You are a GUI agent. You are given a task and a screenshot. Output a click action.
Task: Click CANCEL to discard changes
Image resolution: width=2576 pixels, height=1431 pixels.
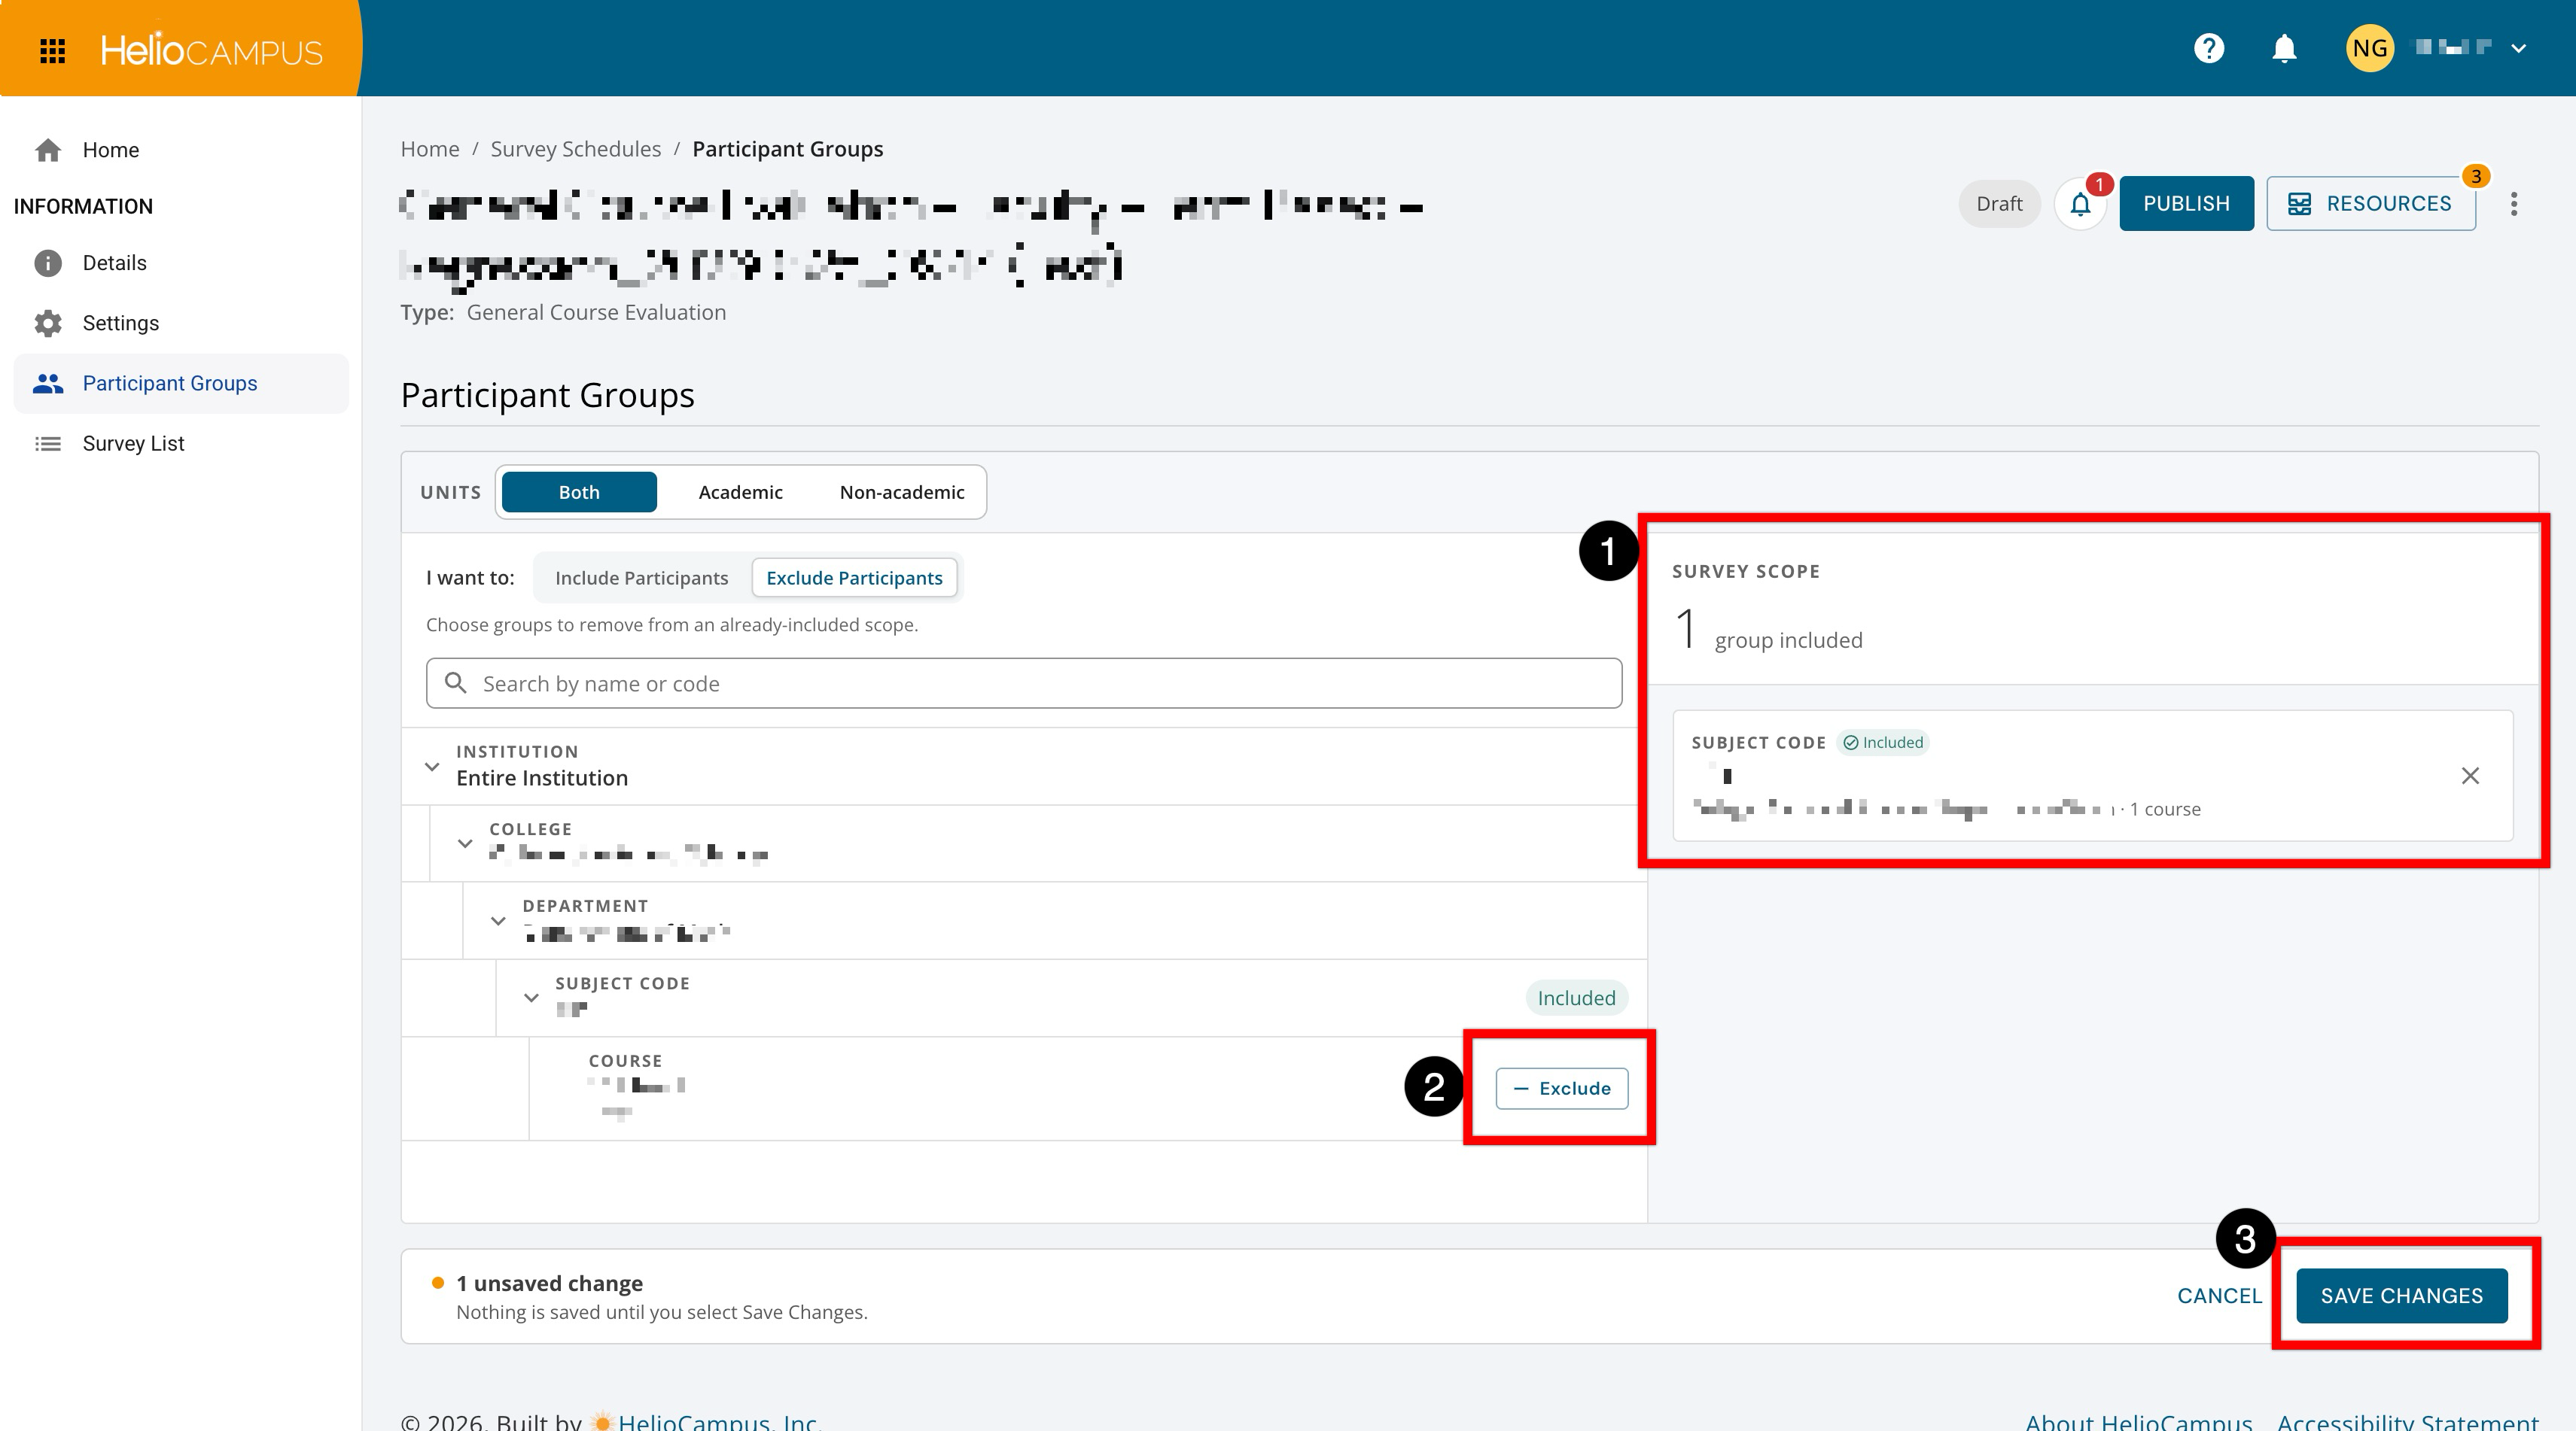(2219, 1296)
